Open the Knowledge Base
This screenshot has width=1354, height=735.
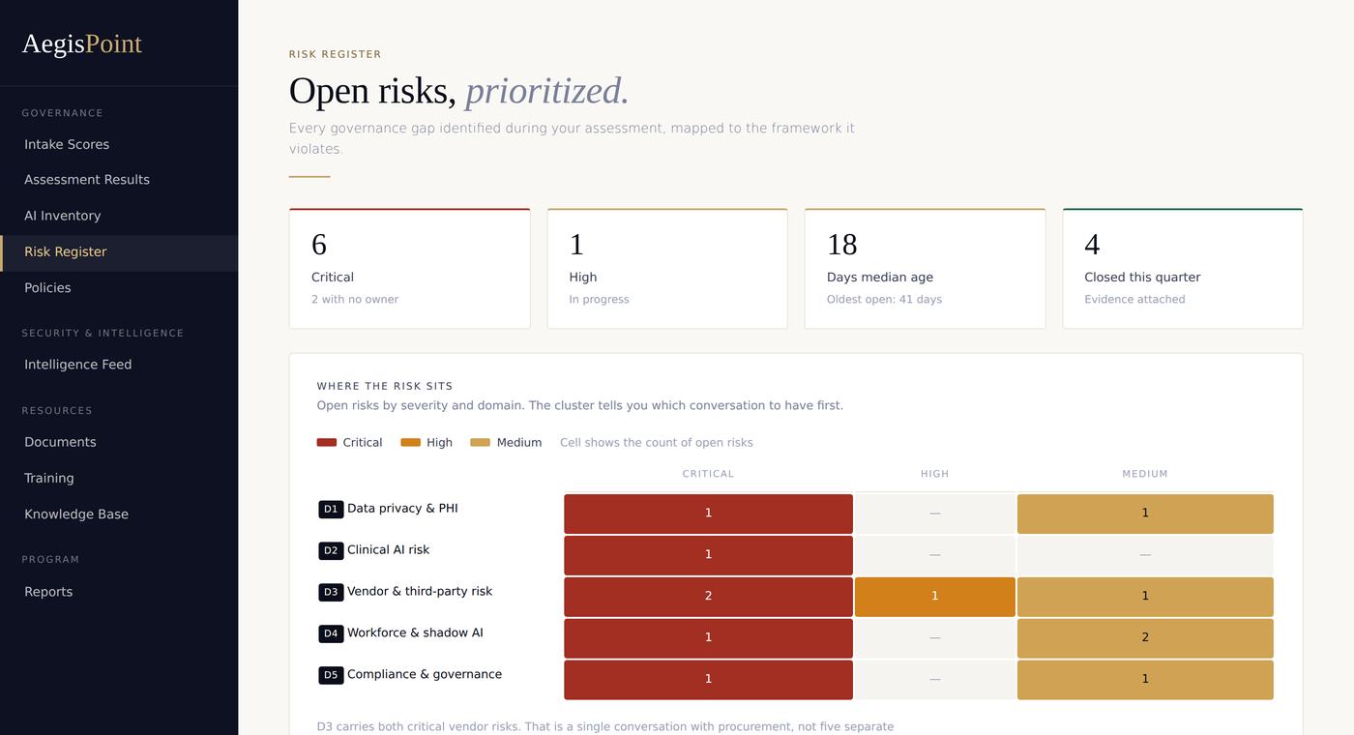pos(119,514)
